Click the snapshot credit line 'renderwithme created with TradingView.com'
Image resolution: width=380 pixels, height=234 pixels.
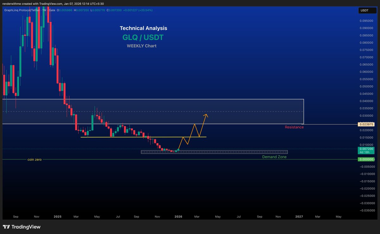click(33, 3)
